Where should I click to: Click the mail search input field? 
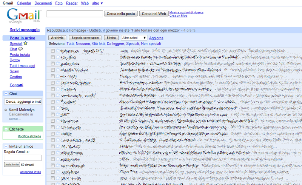[75, 14]
